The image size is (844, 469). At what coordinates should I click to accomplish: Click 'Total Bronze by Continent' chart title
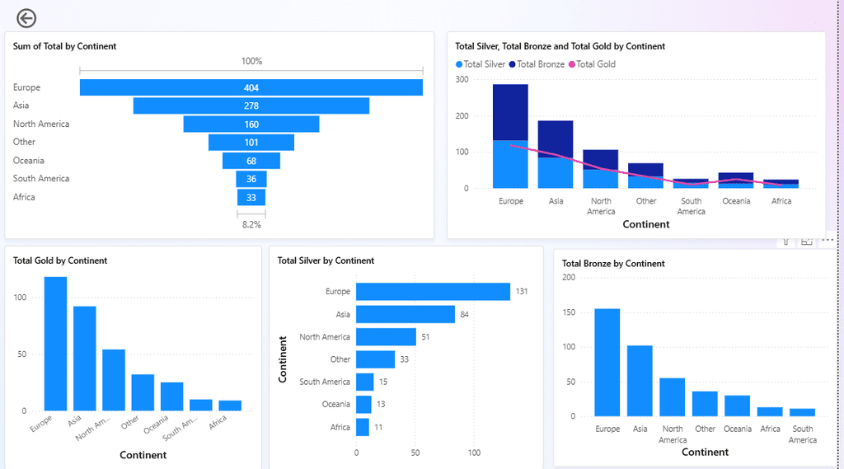point(613,263)
